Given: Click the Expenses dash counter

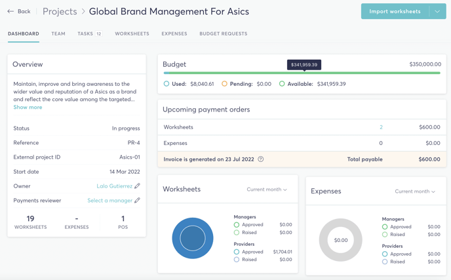Looking at the screenshot, I should pos(77,222).
